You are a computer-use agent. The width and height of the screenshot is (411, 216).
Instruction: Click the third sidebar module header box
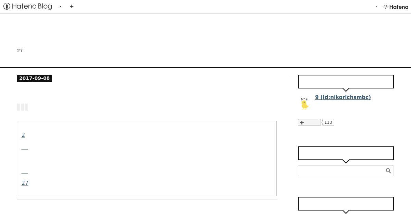346,204
